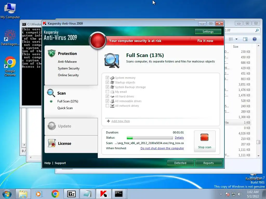The image size is (266, 199).
Task: Open the Protection section heading
Action: coord(67,53)
